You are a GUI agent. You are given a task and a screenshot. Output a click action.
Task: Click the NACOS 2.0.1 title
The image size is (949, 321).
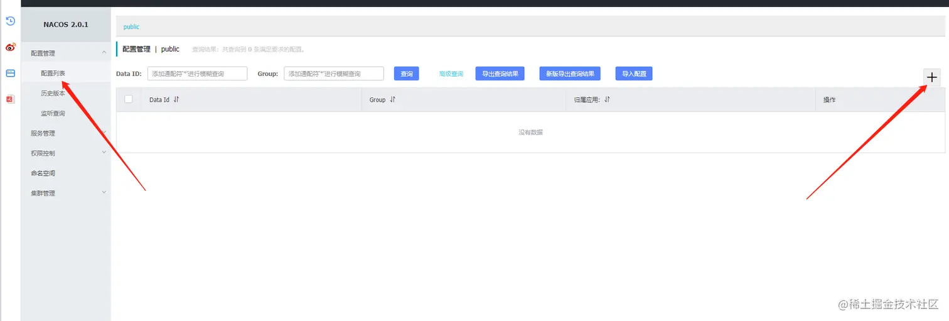tap(66, 24)
